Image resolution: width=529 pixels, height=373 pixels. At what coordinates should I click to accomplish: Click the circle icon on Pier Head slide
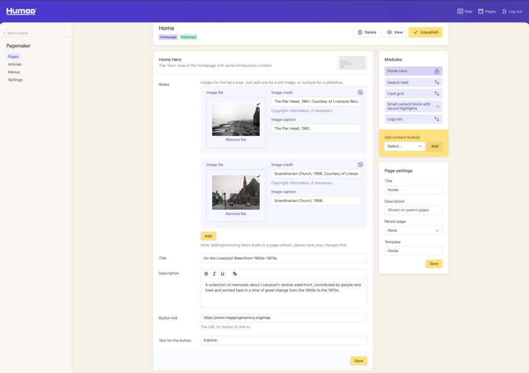click(x=361, y=92)
